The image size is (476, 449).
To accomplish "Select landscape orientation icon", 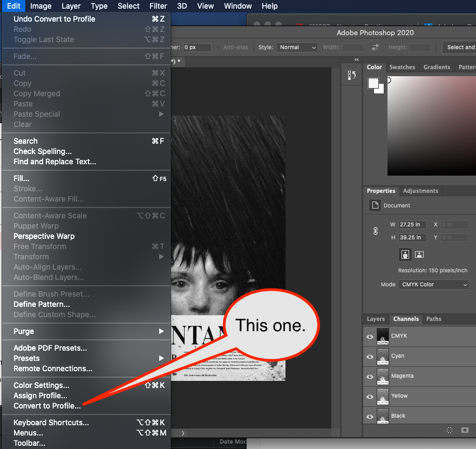I will pyautogui.click(x=419, y=254).
